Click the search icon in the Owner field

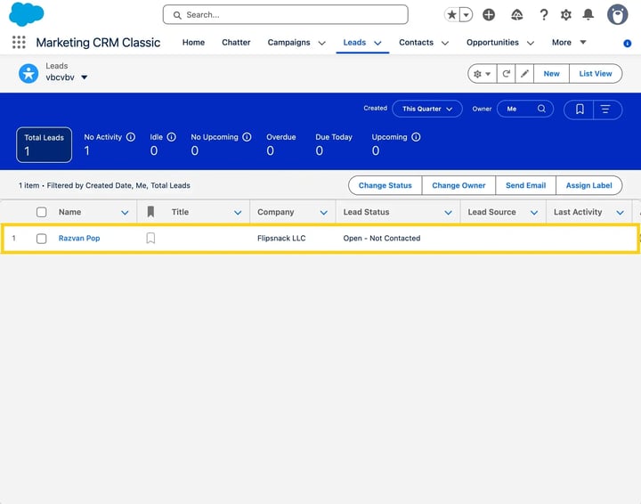pos(541,109)
